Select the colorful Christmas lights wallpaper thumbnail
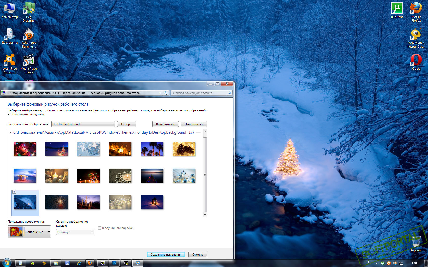The width and height of the screenshot is (428, 267). pyautogui.click(x=25, y=149)
